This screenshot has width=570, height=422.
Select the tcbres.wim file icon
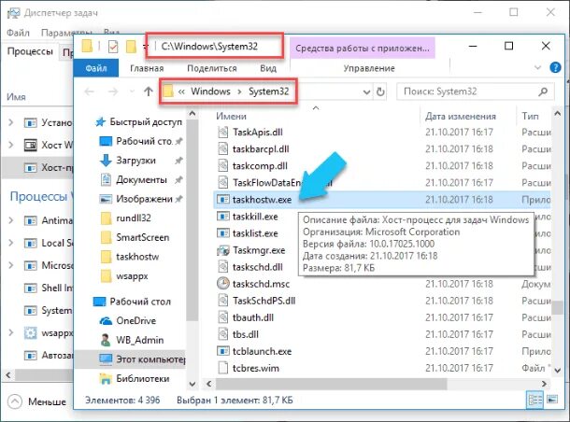(x=222, y=368)
